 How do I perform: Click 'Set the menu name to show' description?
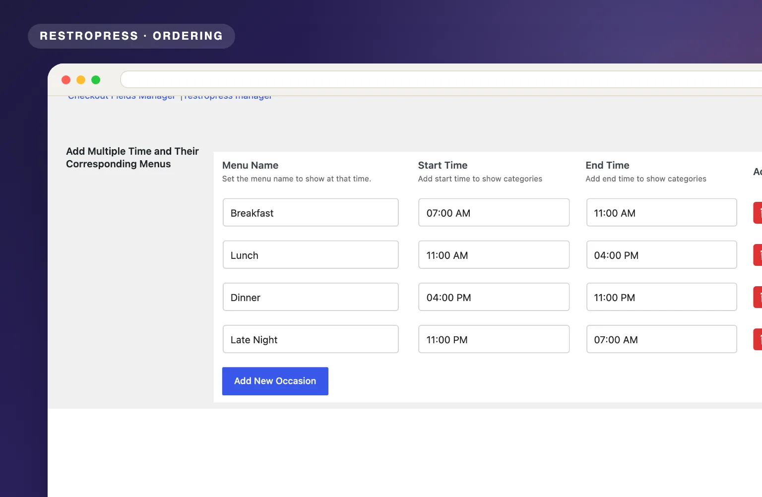point(297,179)
